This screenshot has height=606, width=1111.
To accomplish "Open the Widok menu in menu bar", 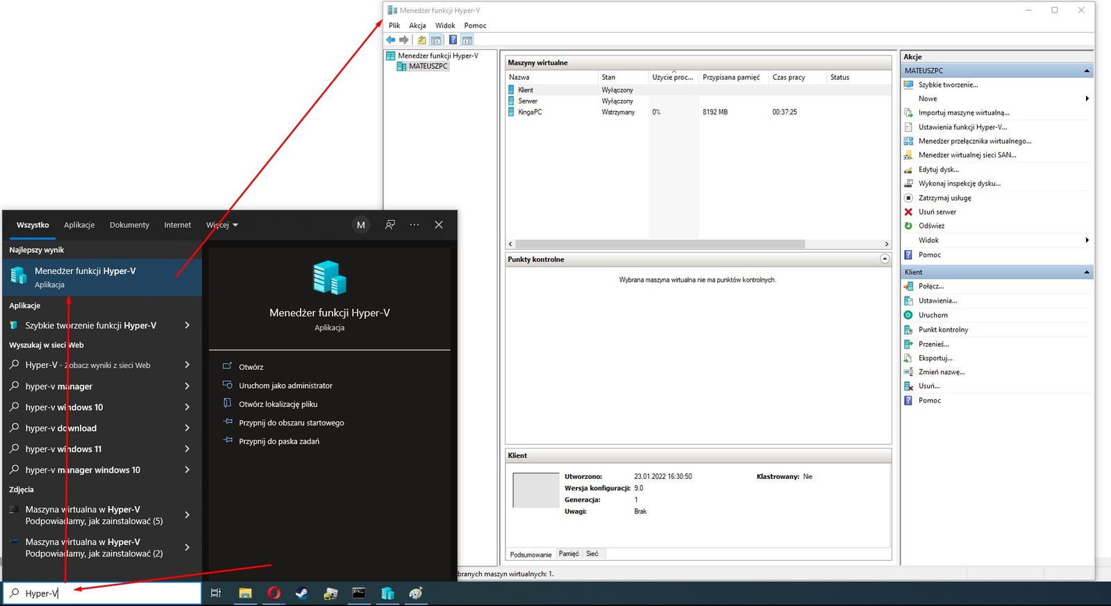I will tap(445, 26).
